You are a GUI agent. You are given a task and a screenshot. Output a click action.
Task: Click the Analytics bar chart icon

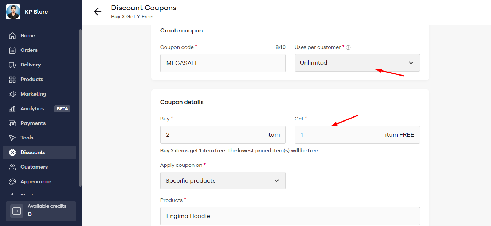tap(12, 109)
